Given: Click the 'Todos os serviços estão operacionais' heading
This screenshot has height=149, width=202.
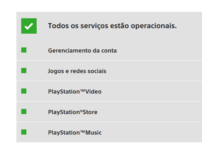Looking at the screenshot, I should coord(112,26).
